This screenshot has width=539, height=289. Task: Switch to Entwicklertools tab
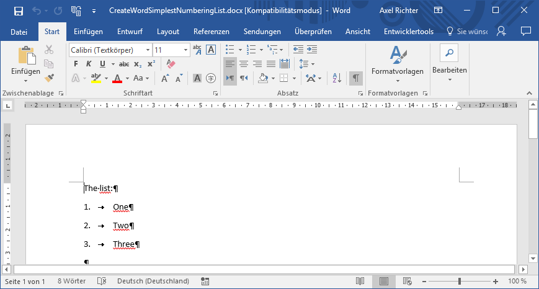point(409,32)
